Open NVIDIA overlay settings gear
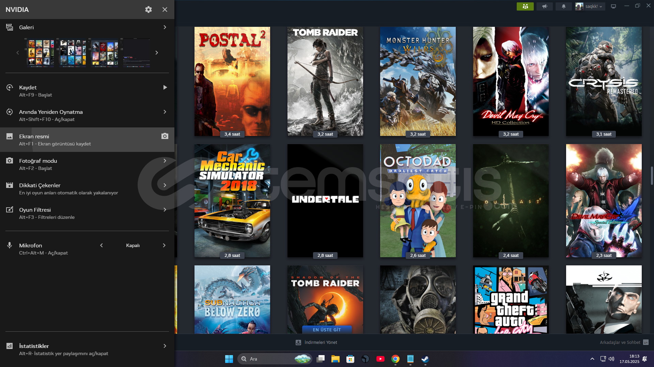This screenshot has height=367, width=654. (149, 10)
